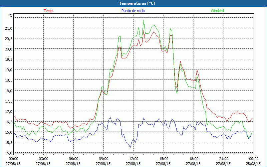Click the 15,5 y-axis value

click(9, 143)
